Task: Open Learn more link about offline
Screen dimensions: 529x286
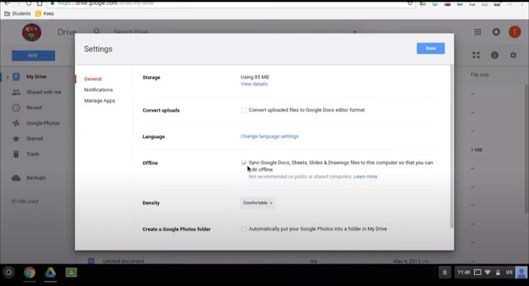Action: tap(366, 176)
